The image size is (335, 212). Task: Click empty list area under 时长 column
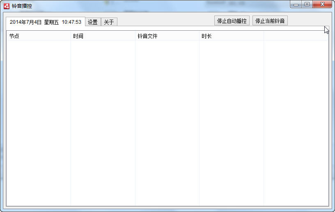click(231, 123)
